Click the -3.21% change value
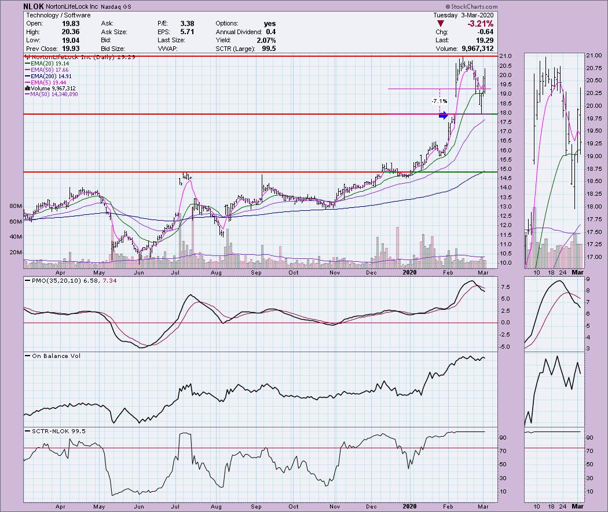Viewport: 608px width, 512px height. coord(480,24)
